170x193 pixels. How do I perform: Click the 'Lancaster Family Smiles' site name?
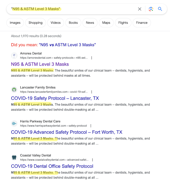click(x=38, y=87)
